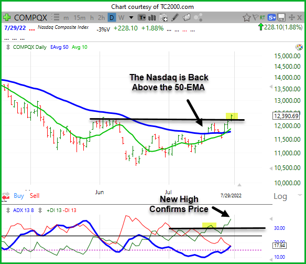306x264 pixels.
Task: Click the -3%V volume buzz value
Action: pos(103,29)
